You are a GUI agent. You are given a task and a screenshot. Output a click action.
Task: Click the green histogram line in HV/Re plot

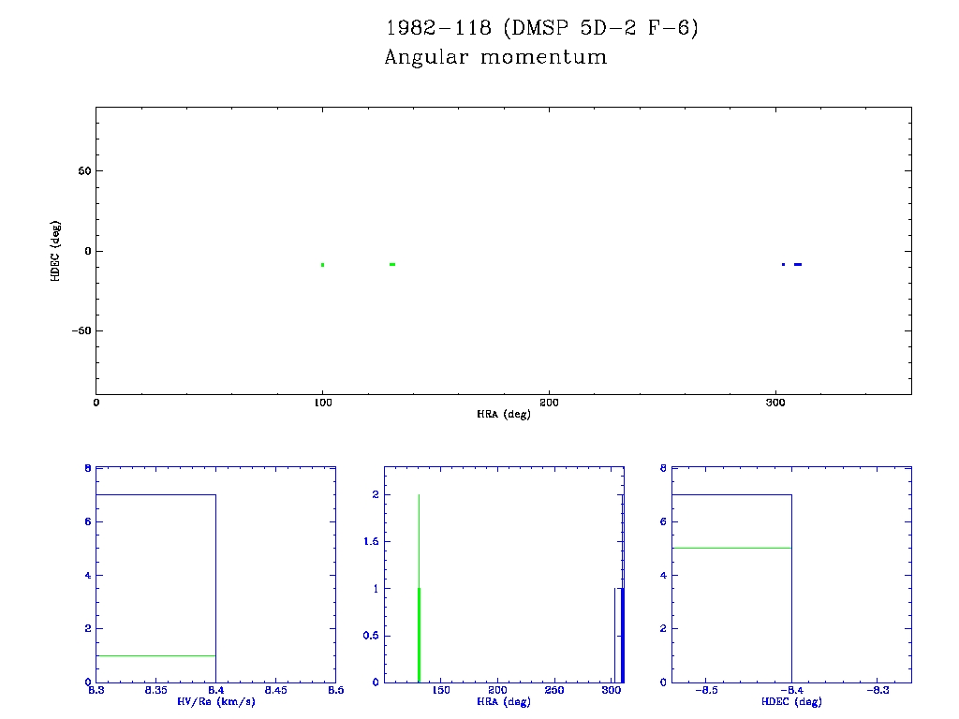[x=156, y=655]
